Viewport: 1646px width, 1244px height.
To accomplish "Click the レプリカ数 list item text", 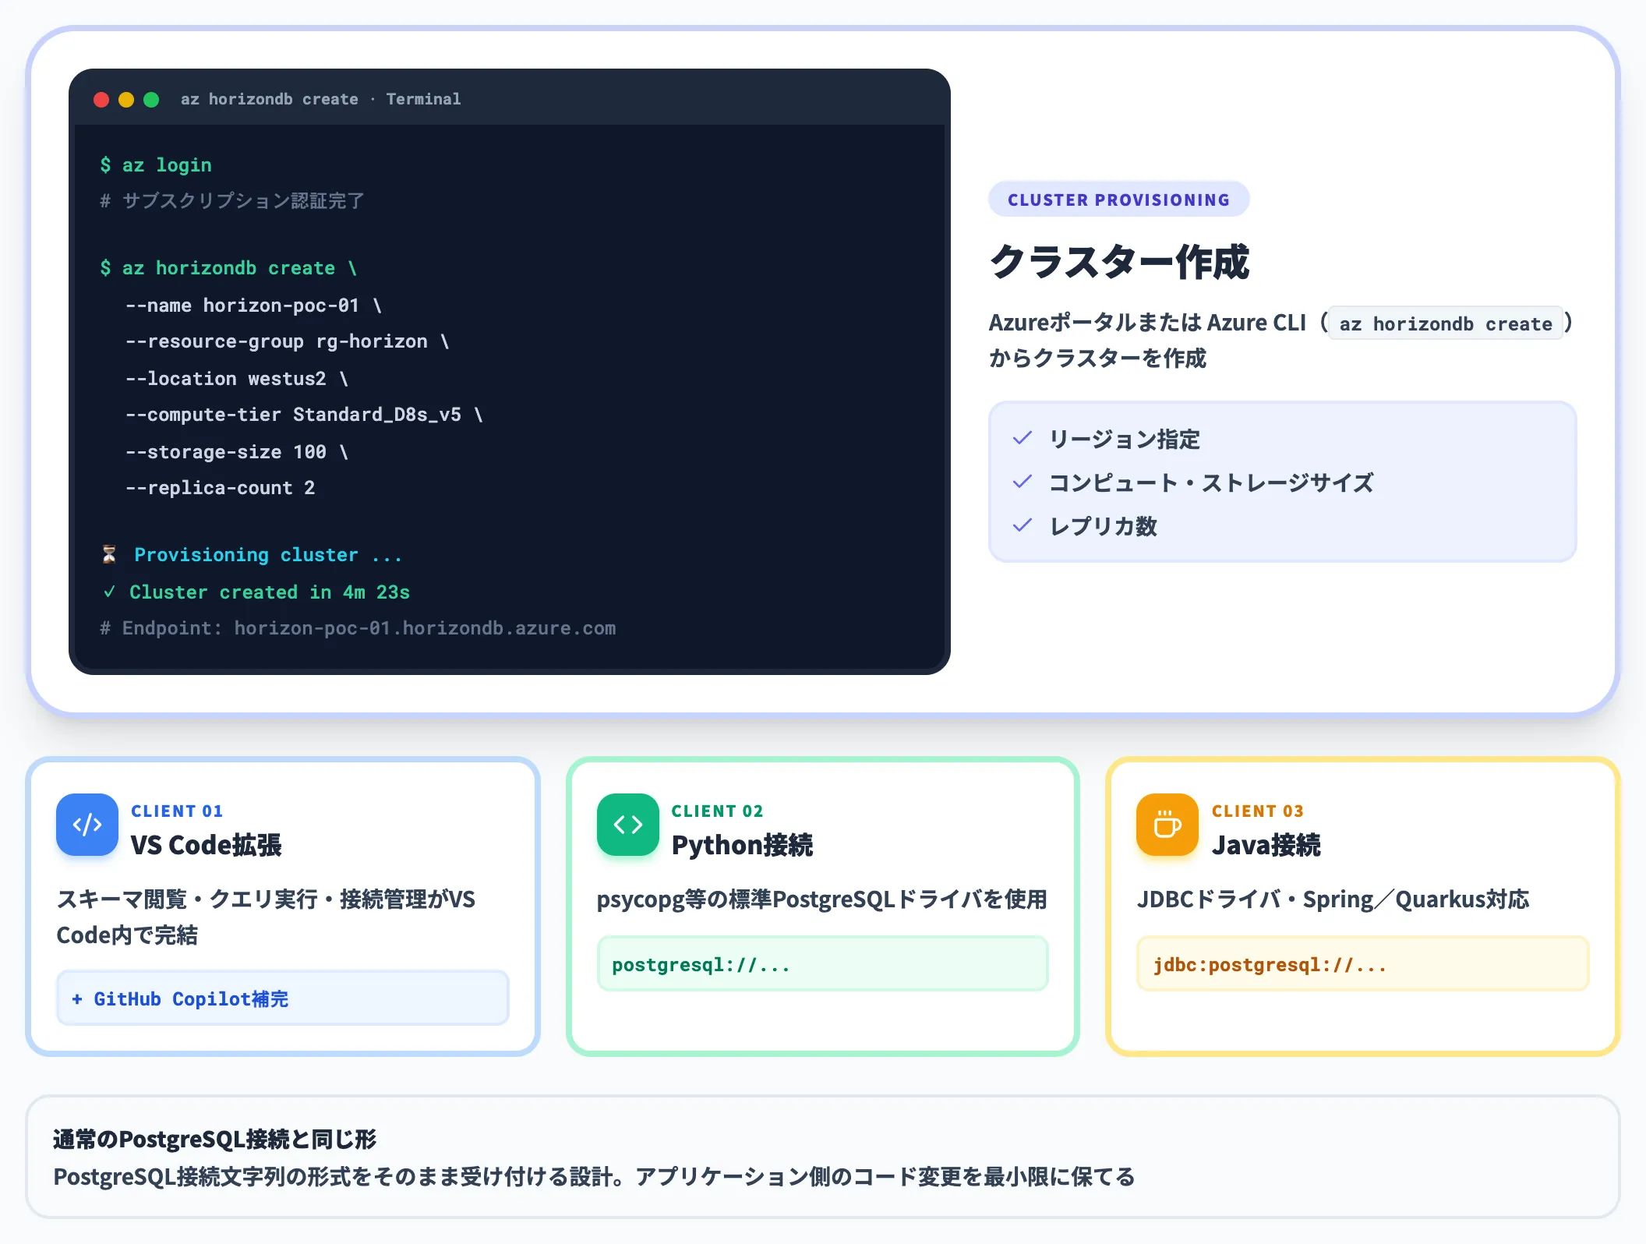I will click(1103, 526).
